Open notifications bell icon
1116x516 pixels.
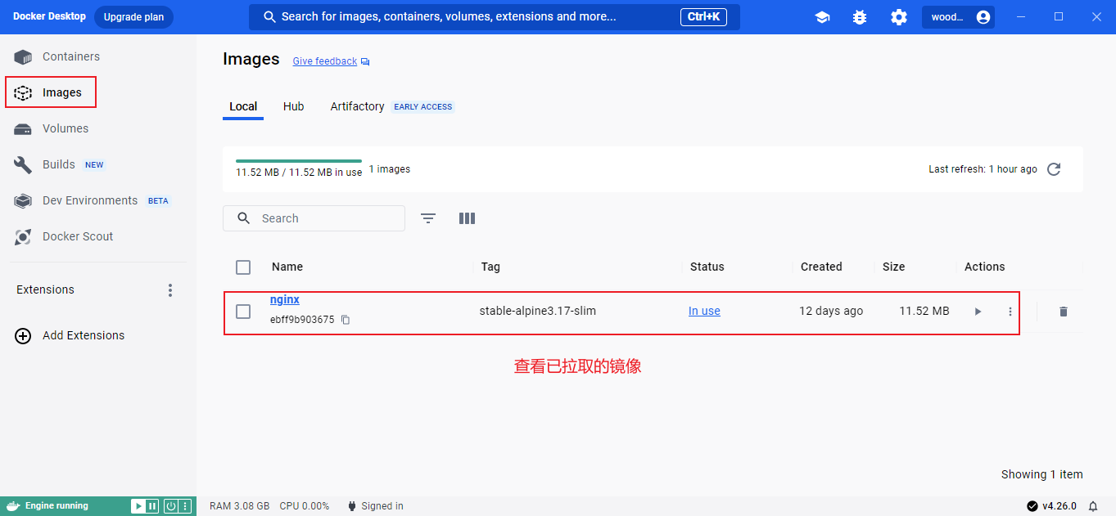(x=1093, y=506)
